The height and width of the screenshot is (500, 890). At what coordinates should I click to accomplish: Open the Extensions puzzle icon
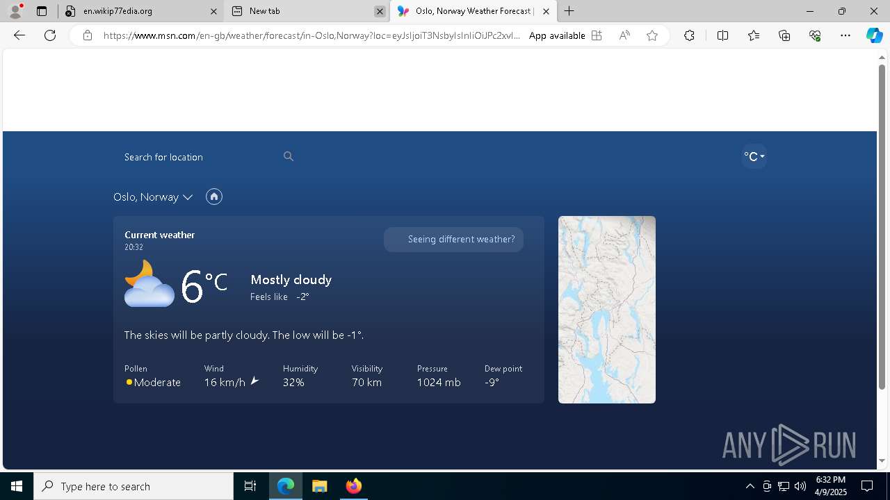pos(689,35)
